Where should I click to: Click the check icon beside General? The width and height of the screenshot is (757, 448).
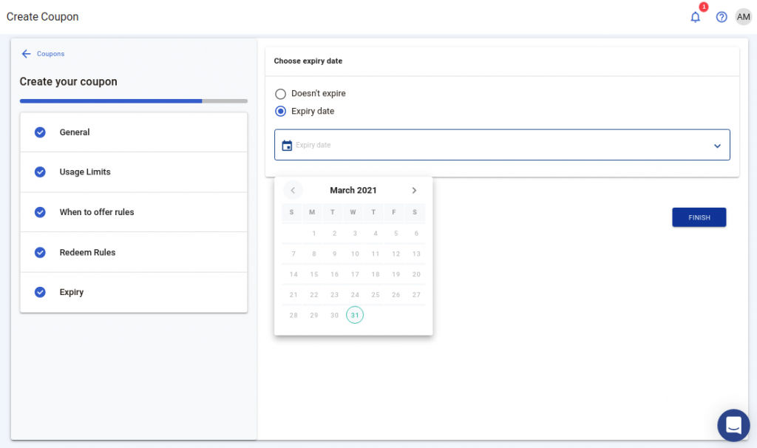pos(40,132)
